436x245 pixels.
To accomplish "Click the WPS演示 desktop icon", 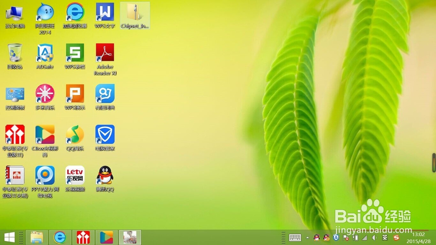I will [x=75, y=97].
